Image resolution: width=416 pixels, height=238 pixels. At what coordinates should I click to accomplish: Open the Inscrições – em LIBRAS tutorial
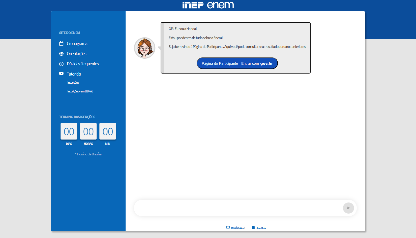pyautogui.click(x=80, y=91)
